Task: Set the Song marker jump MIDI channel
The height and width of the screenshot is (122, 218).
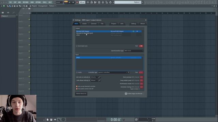Action: click(x=142, y=81)
